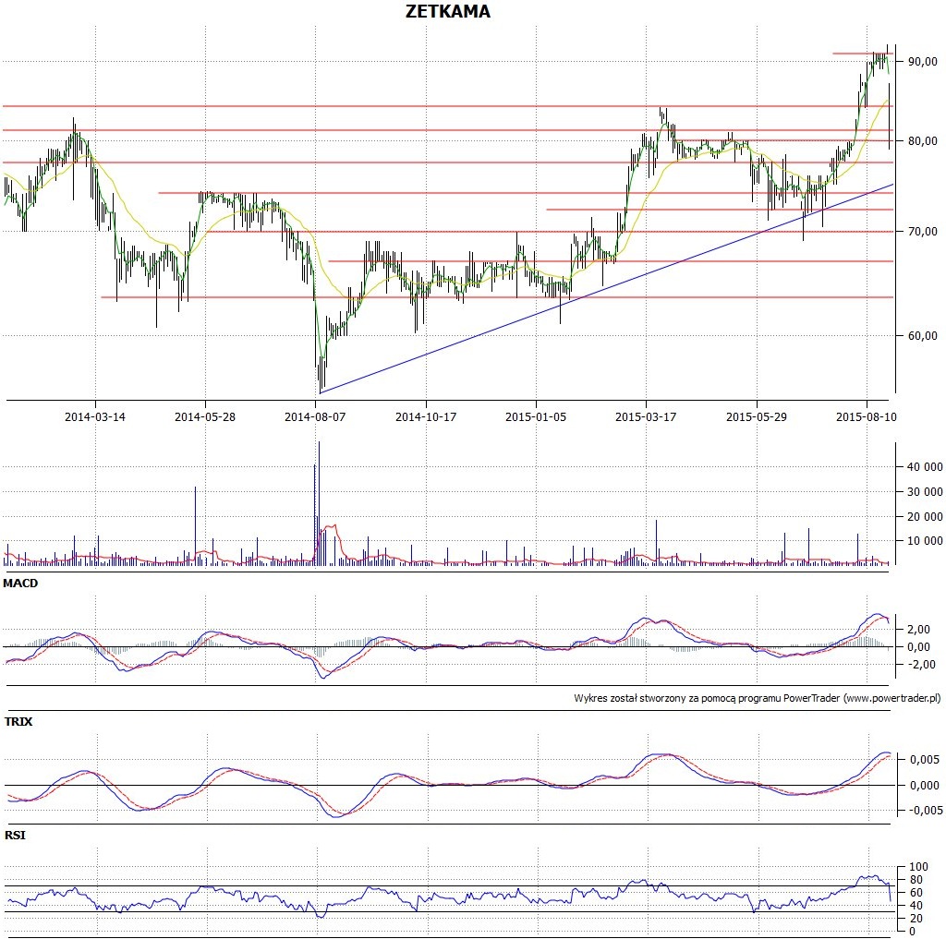Click the 2014-03-14 date label

(x=95, y=416)
